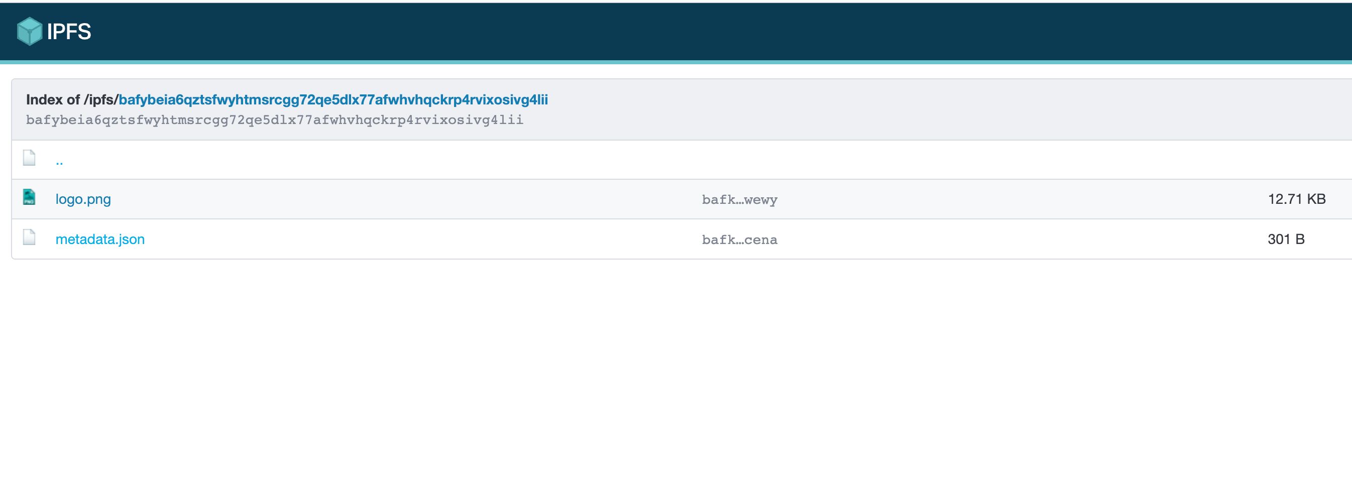Screen dimensions: 1352x483
Task: Click the PNG file icon for logo.png
Action: [x=30, y=197]
